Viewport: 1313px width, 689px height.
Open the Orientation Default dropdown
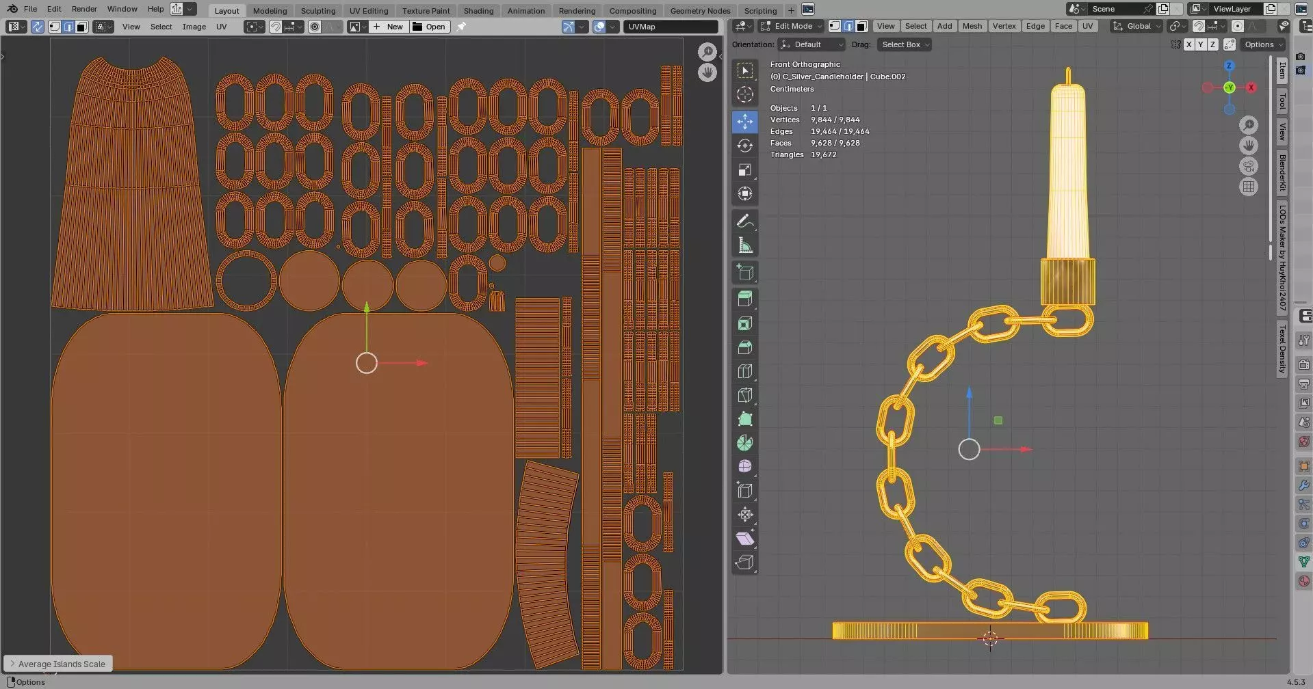click(812, 44)
